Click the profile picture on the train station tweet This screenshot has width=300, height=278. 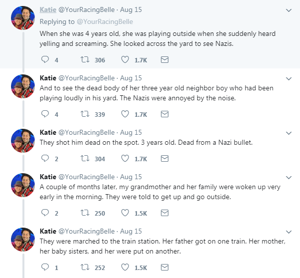click(x=22, y=239)
